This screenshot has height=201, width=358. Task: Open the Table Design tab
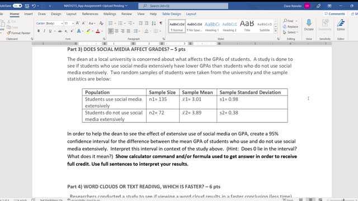pyautogui.click(x=172, y=14)
